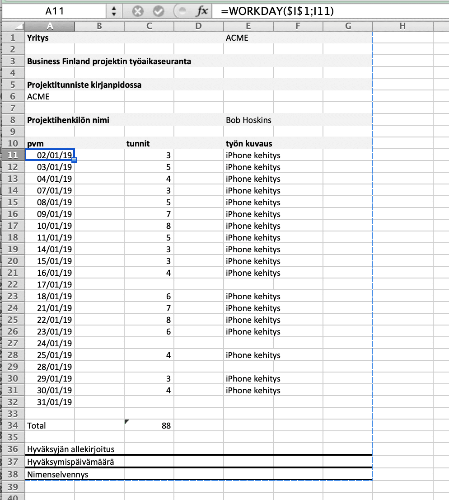Select the "pvm" column heading cell
Image resolution: width=449 pixels, height=500 pixels.
50,143
